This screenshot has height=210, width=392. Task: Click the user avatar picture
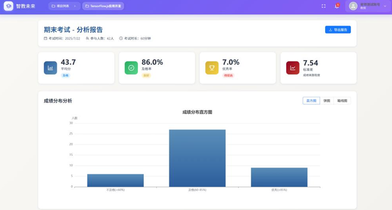click(x=353, y=6)
